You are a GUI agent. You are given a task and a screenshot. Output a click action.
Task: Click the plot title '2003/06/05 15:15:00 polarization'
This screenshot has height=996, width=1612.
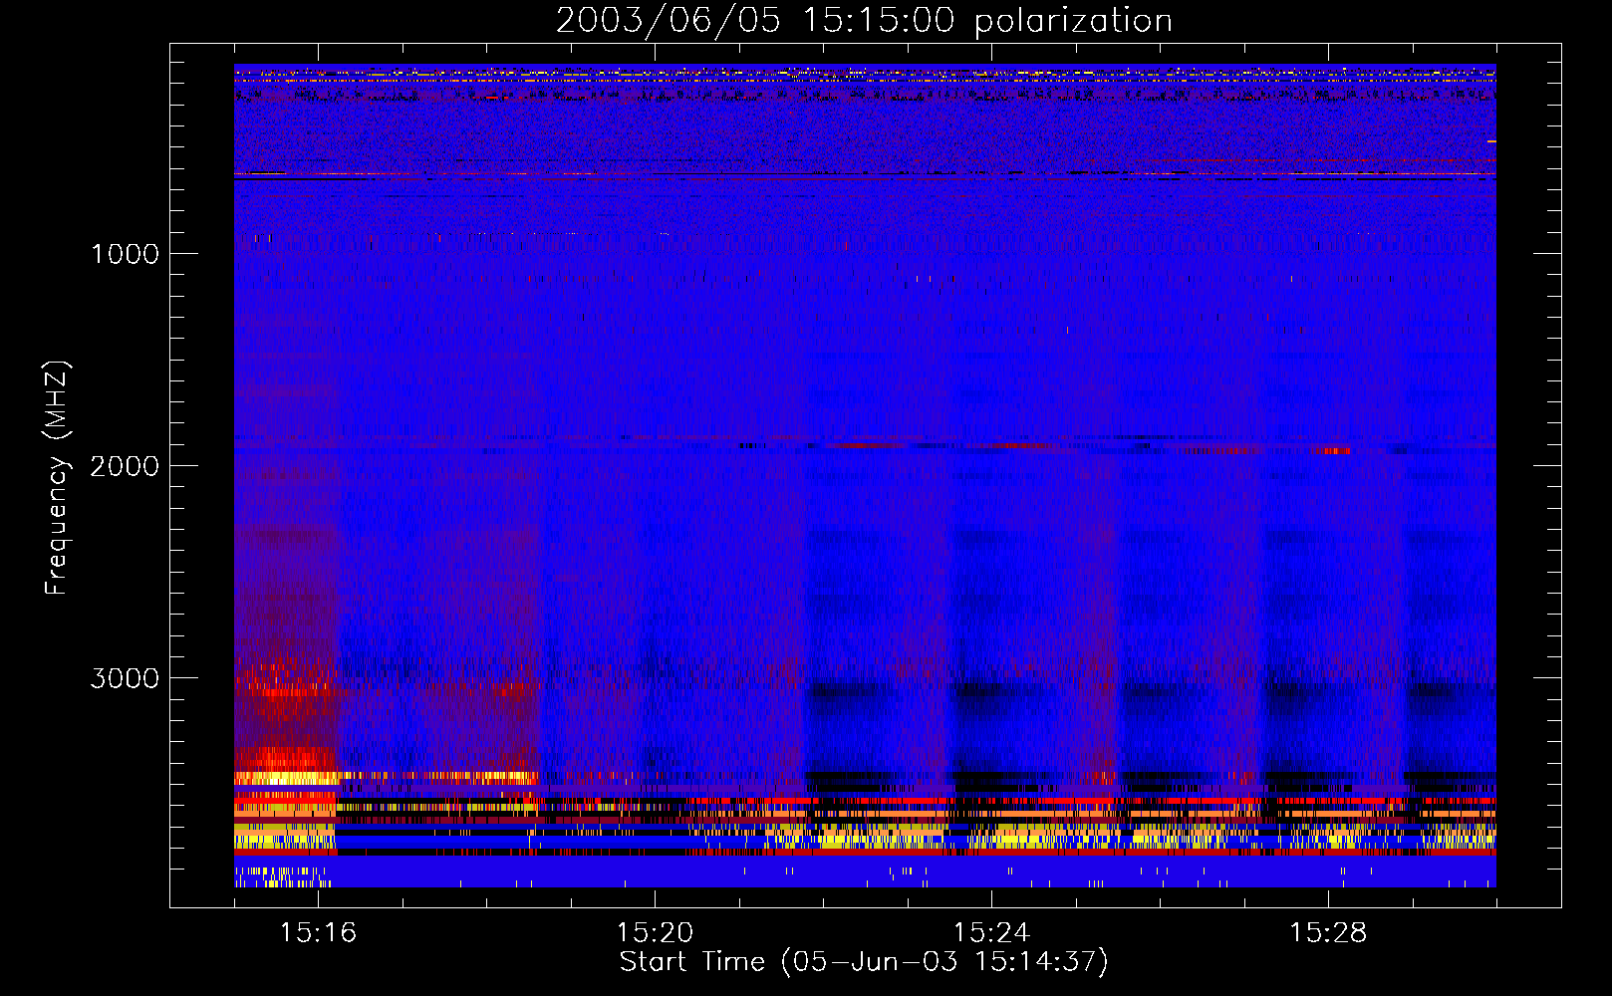[x=864, y=21]
